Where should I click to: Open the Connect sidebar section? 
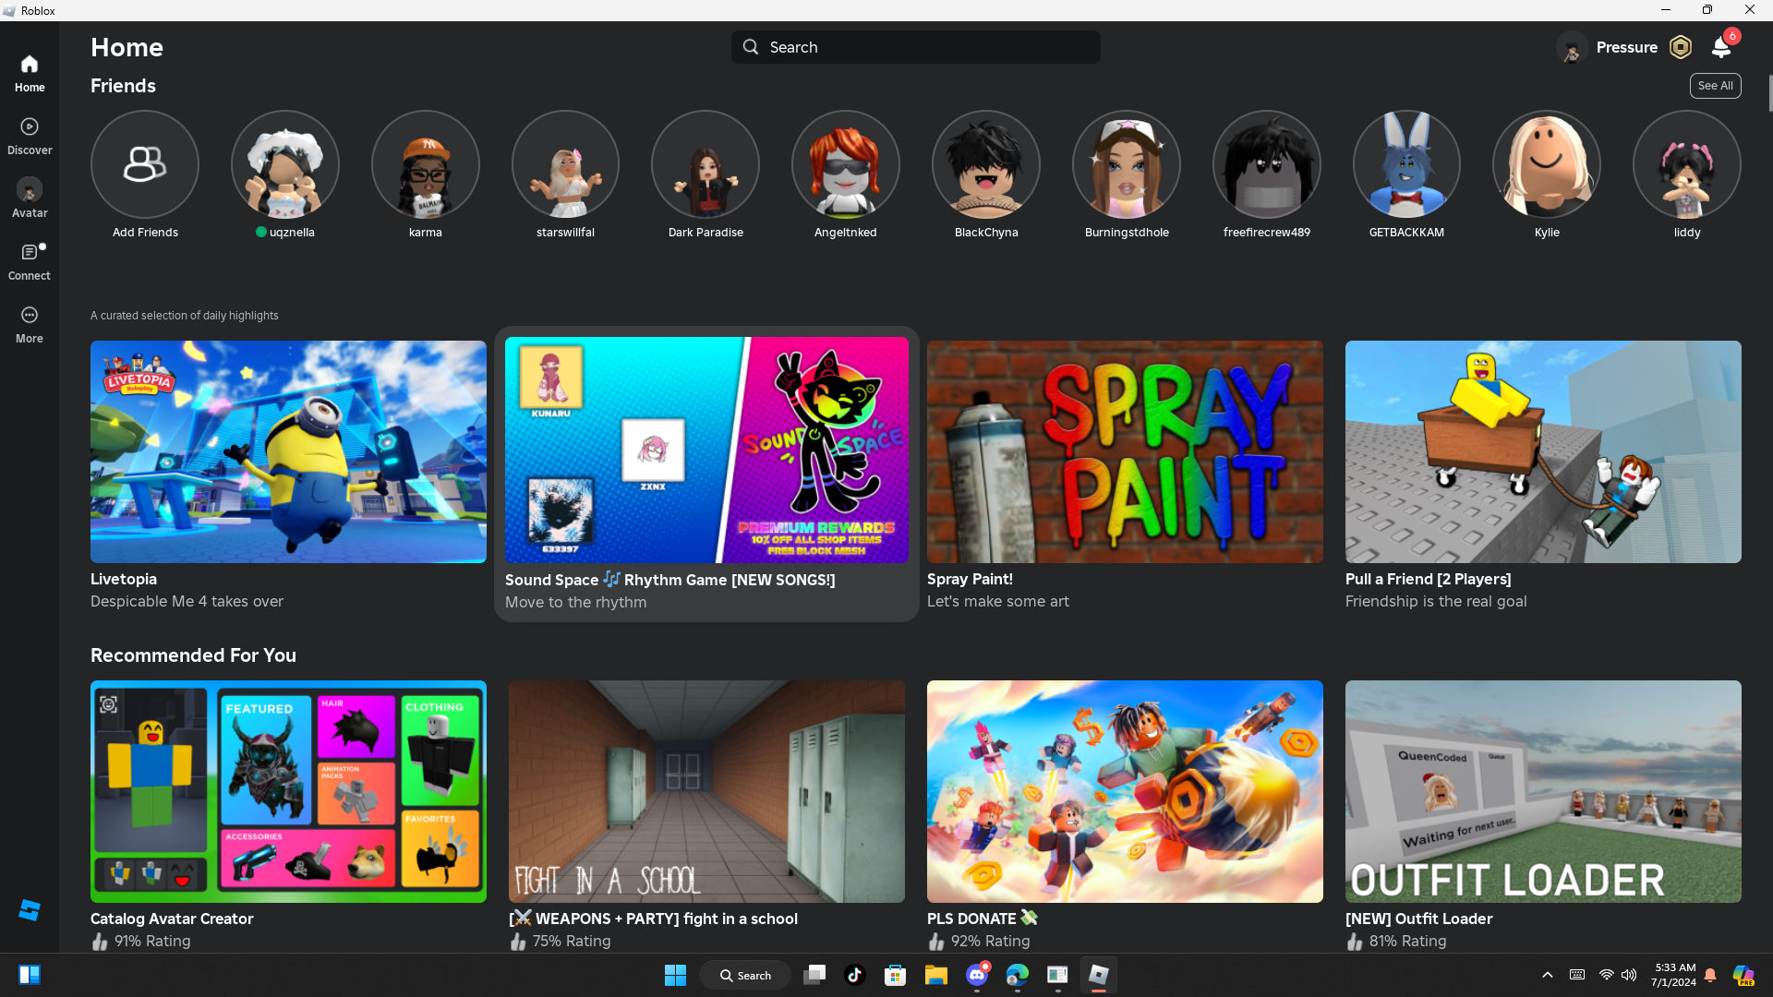click(30, 261)
